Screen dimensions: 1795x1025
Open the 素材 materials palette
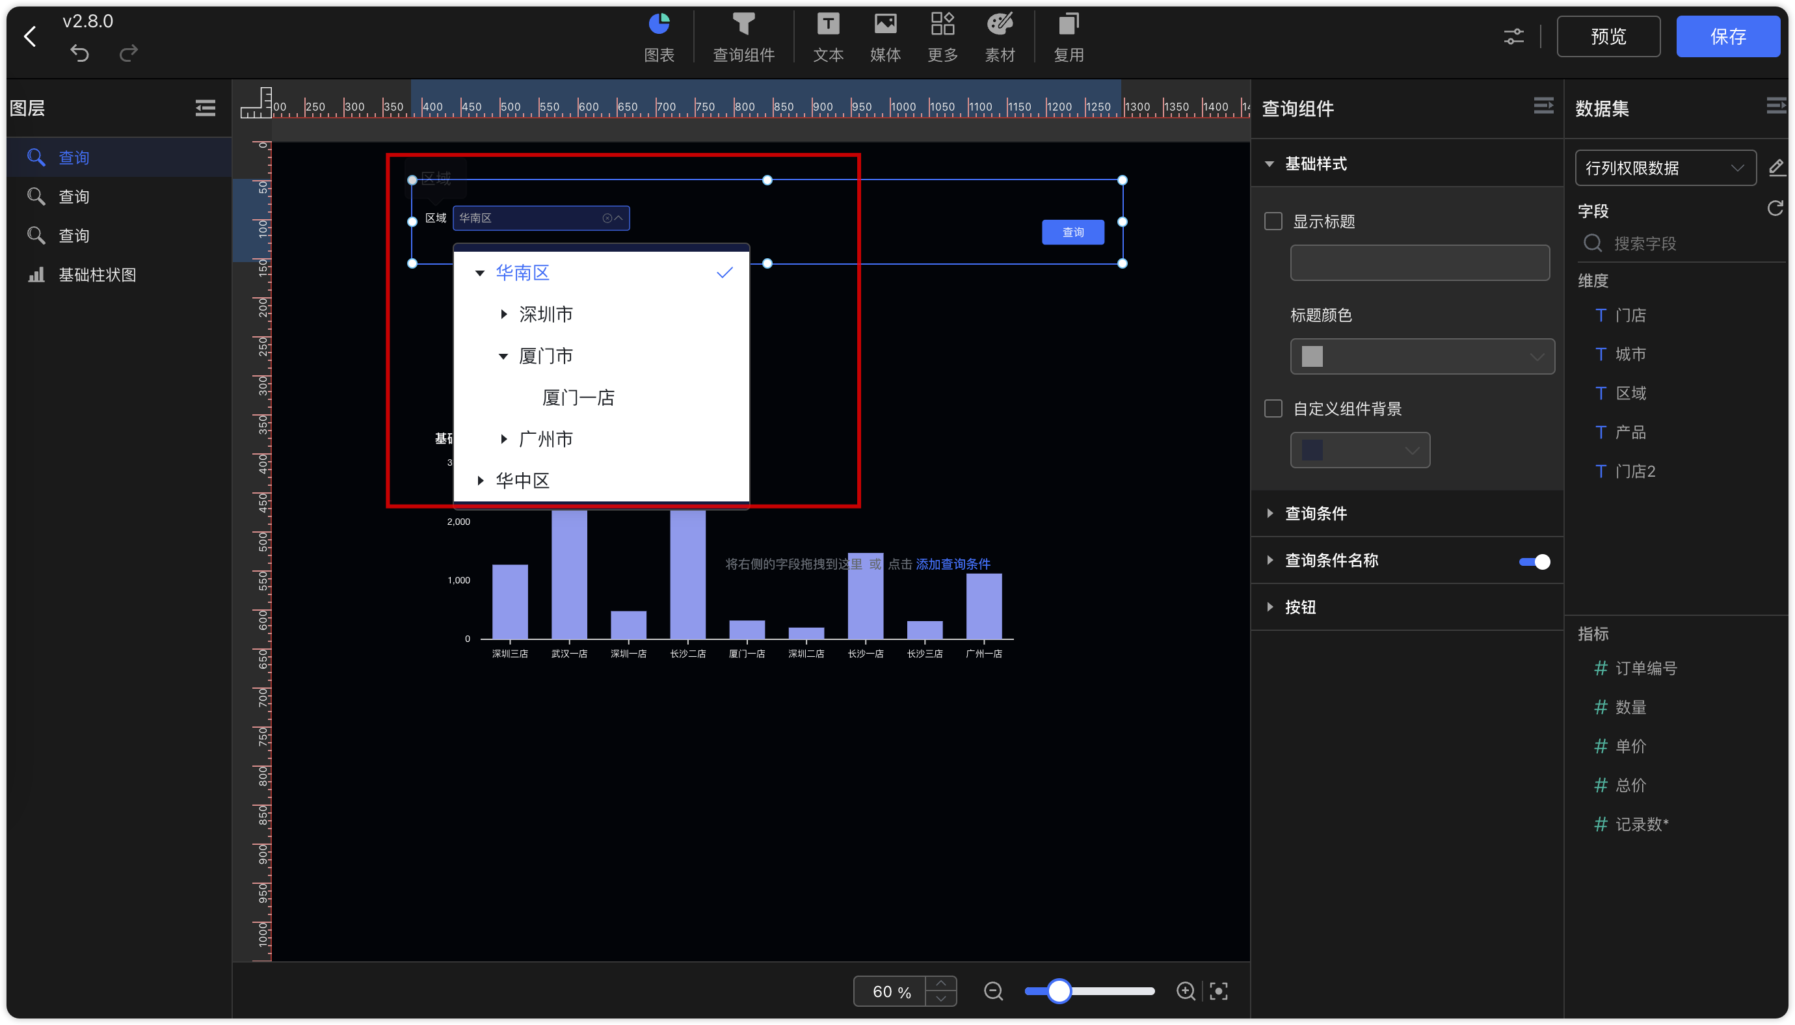pos(1000,38)
